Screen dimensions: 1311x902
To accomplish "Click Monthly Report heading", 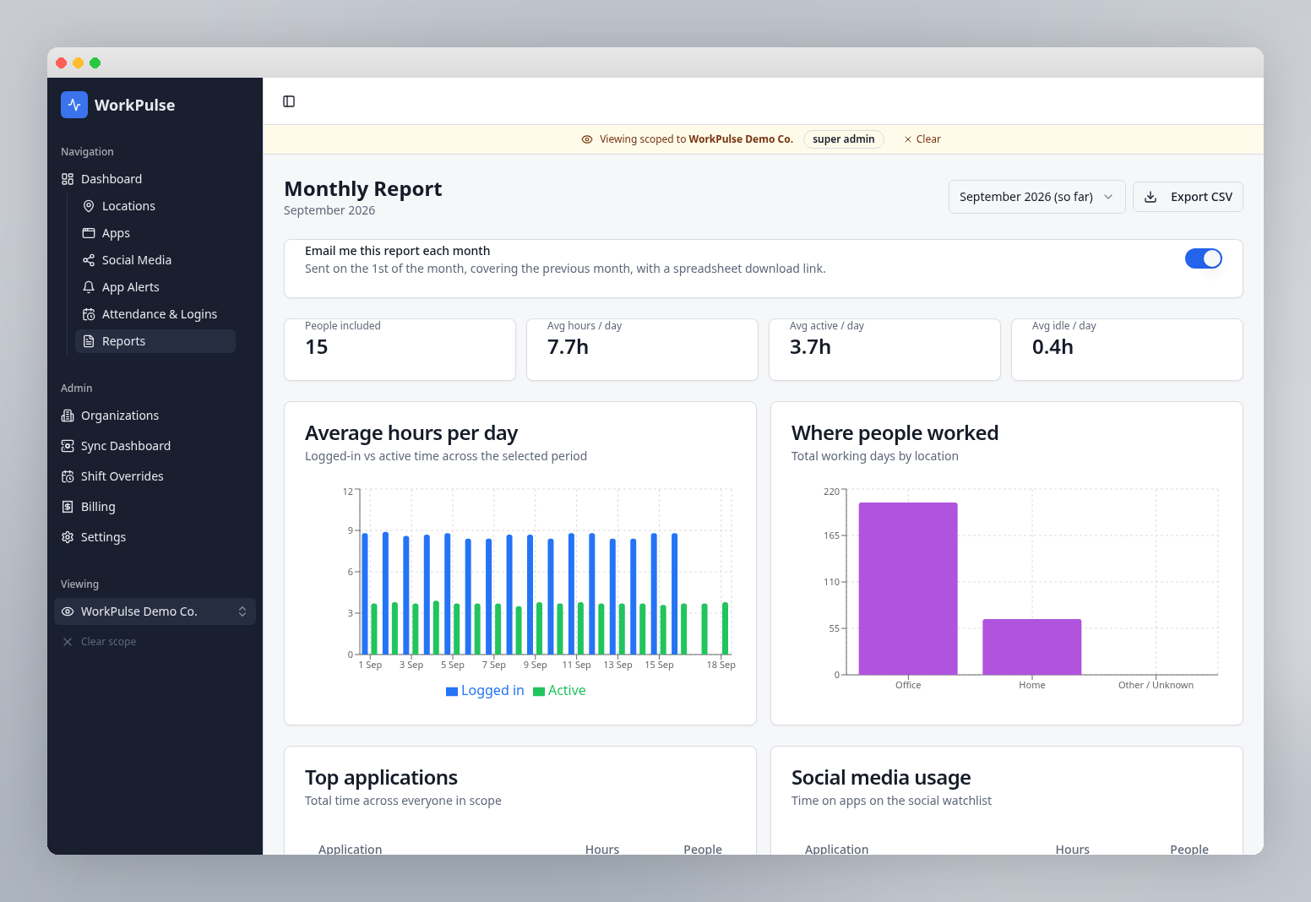I will coord(363,189).
